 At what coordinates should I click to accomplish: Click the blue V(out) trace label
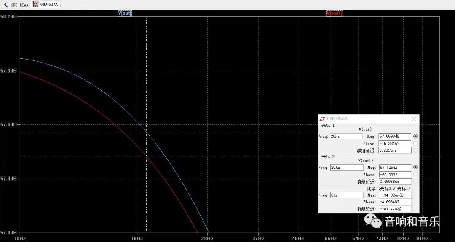click(x=124, y=13)
